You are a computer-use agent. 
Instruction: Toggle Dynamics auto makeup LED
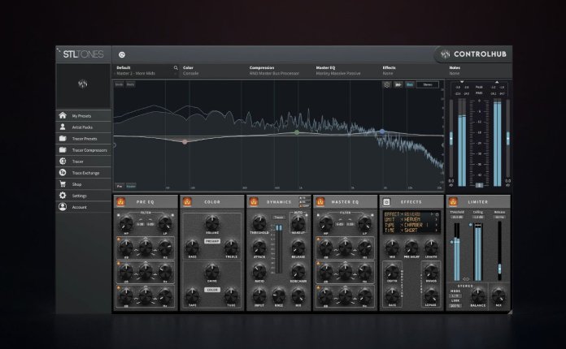[x=306, y=215]
